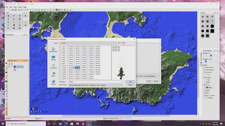Open the File menu
This screenshot has width=225, height=126.
tap(7, 7)
